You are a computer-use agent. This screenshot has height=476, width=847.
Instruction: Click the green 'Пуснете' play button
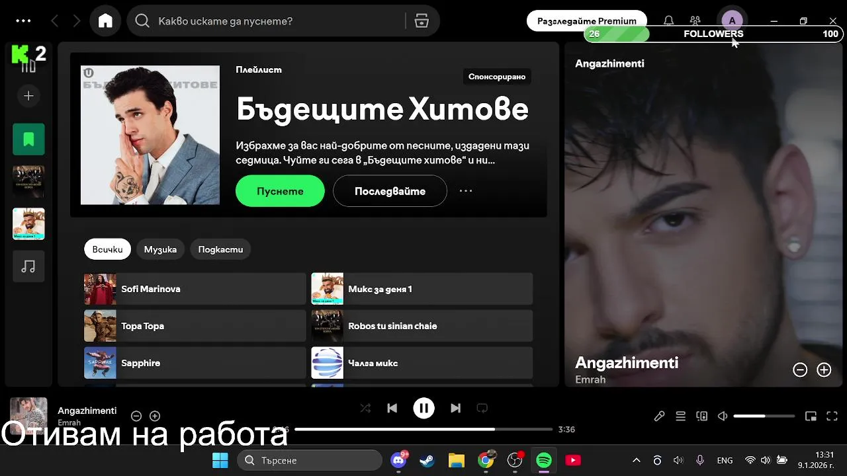[x=280, y=191]
